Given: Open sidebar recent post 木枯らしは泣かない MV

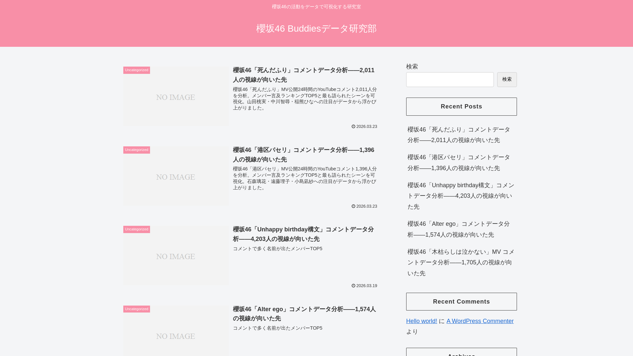Looking at the screenshot, I should pos(461,262).
